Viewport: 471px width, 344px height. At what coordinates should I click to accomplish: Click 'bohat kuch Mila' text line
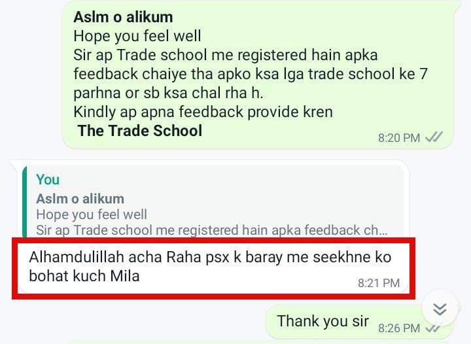click(84, 276)
